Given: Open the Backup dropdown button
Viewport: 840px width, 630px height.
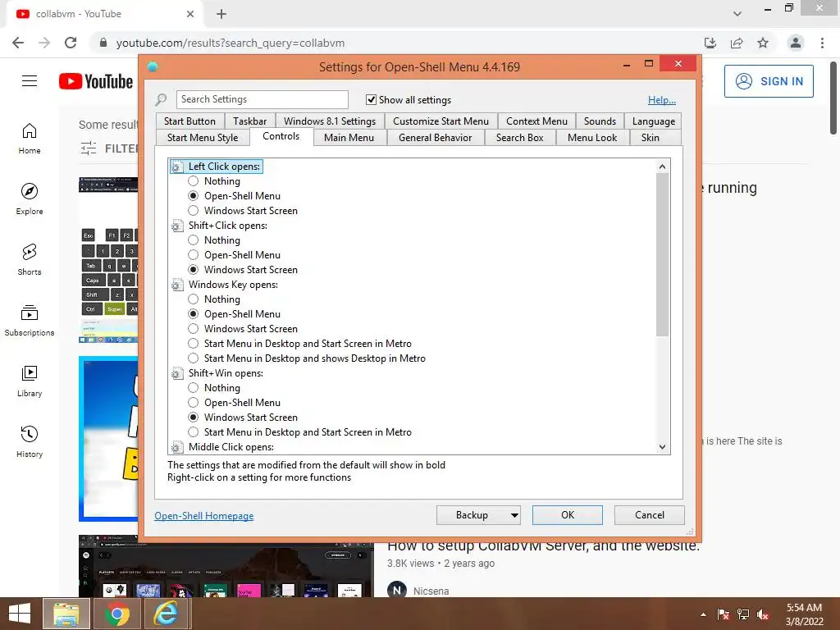Looking at the screenshot, I should (478, 515).
